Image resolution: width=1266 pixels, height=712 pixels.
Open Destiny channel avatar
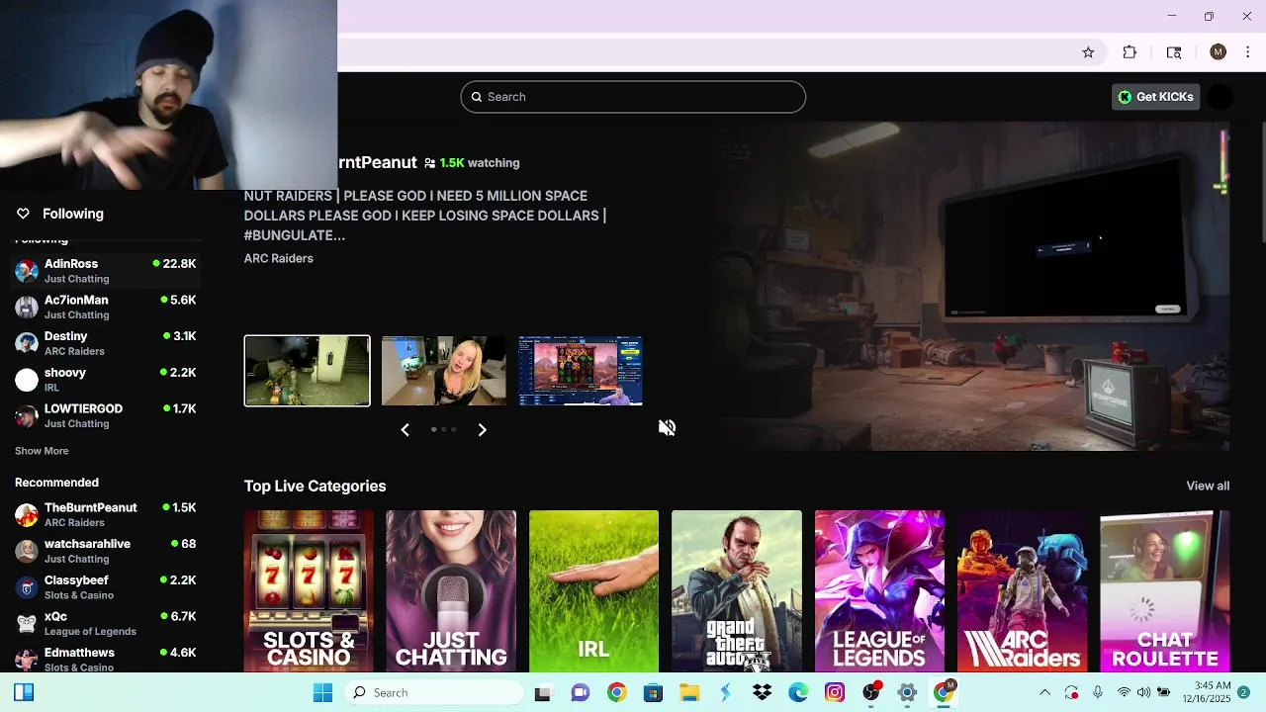27,343
